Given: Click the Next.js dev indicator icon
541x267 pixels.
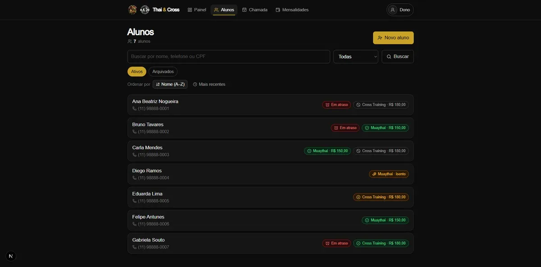Looking at the screenshot, I should tap(11, 256).
